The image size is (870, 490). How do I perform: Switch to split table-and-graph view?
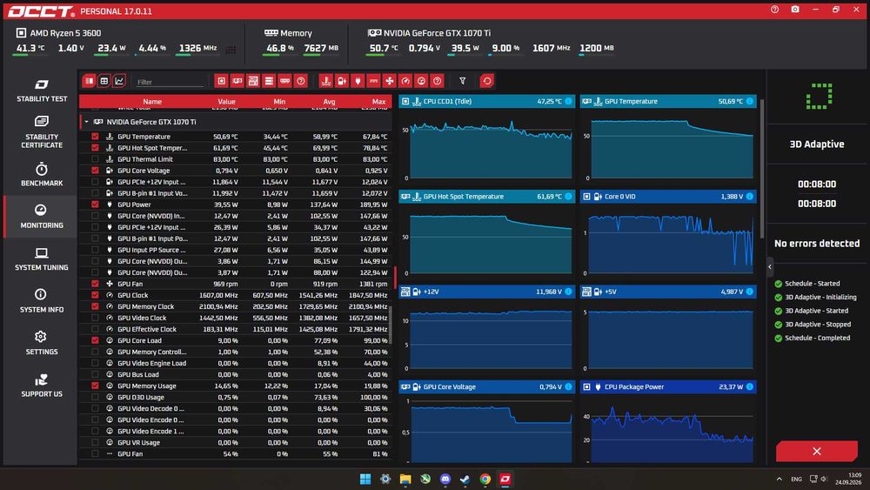[89, 81]
